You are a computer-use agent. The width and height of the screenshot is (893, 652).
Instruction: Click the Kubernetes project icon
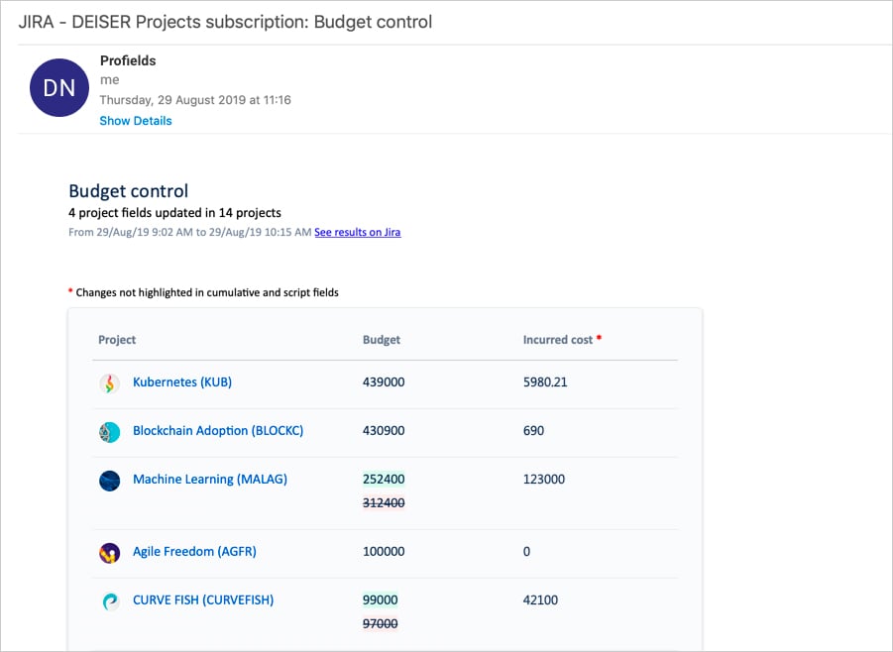point(109,383)
